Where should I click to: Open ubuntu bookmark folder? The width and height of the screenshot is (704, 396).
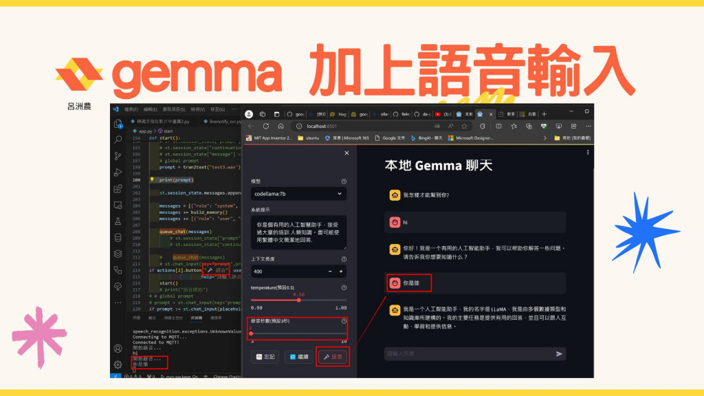309,137
